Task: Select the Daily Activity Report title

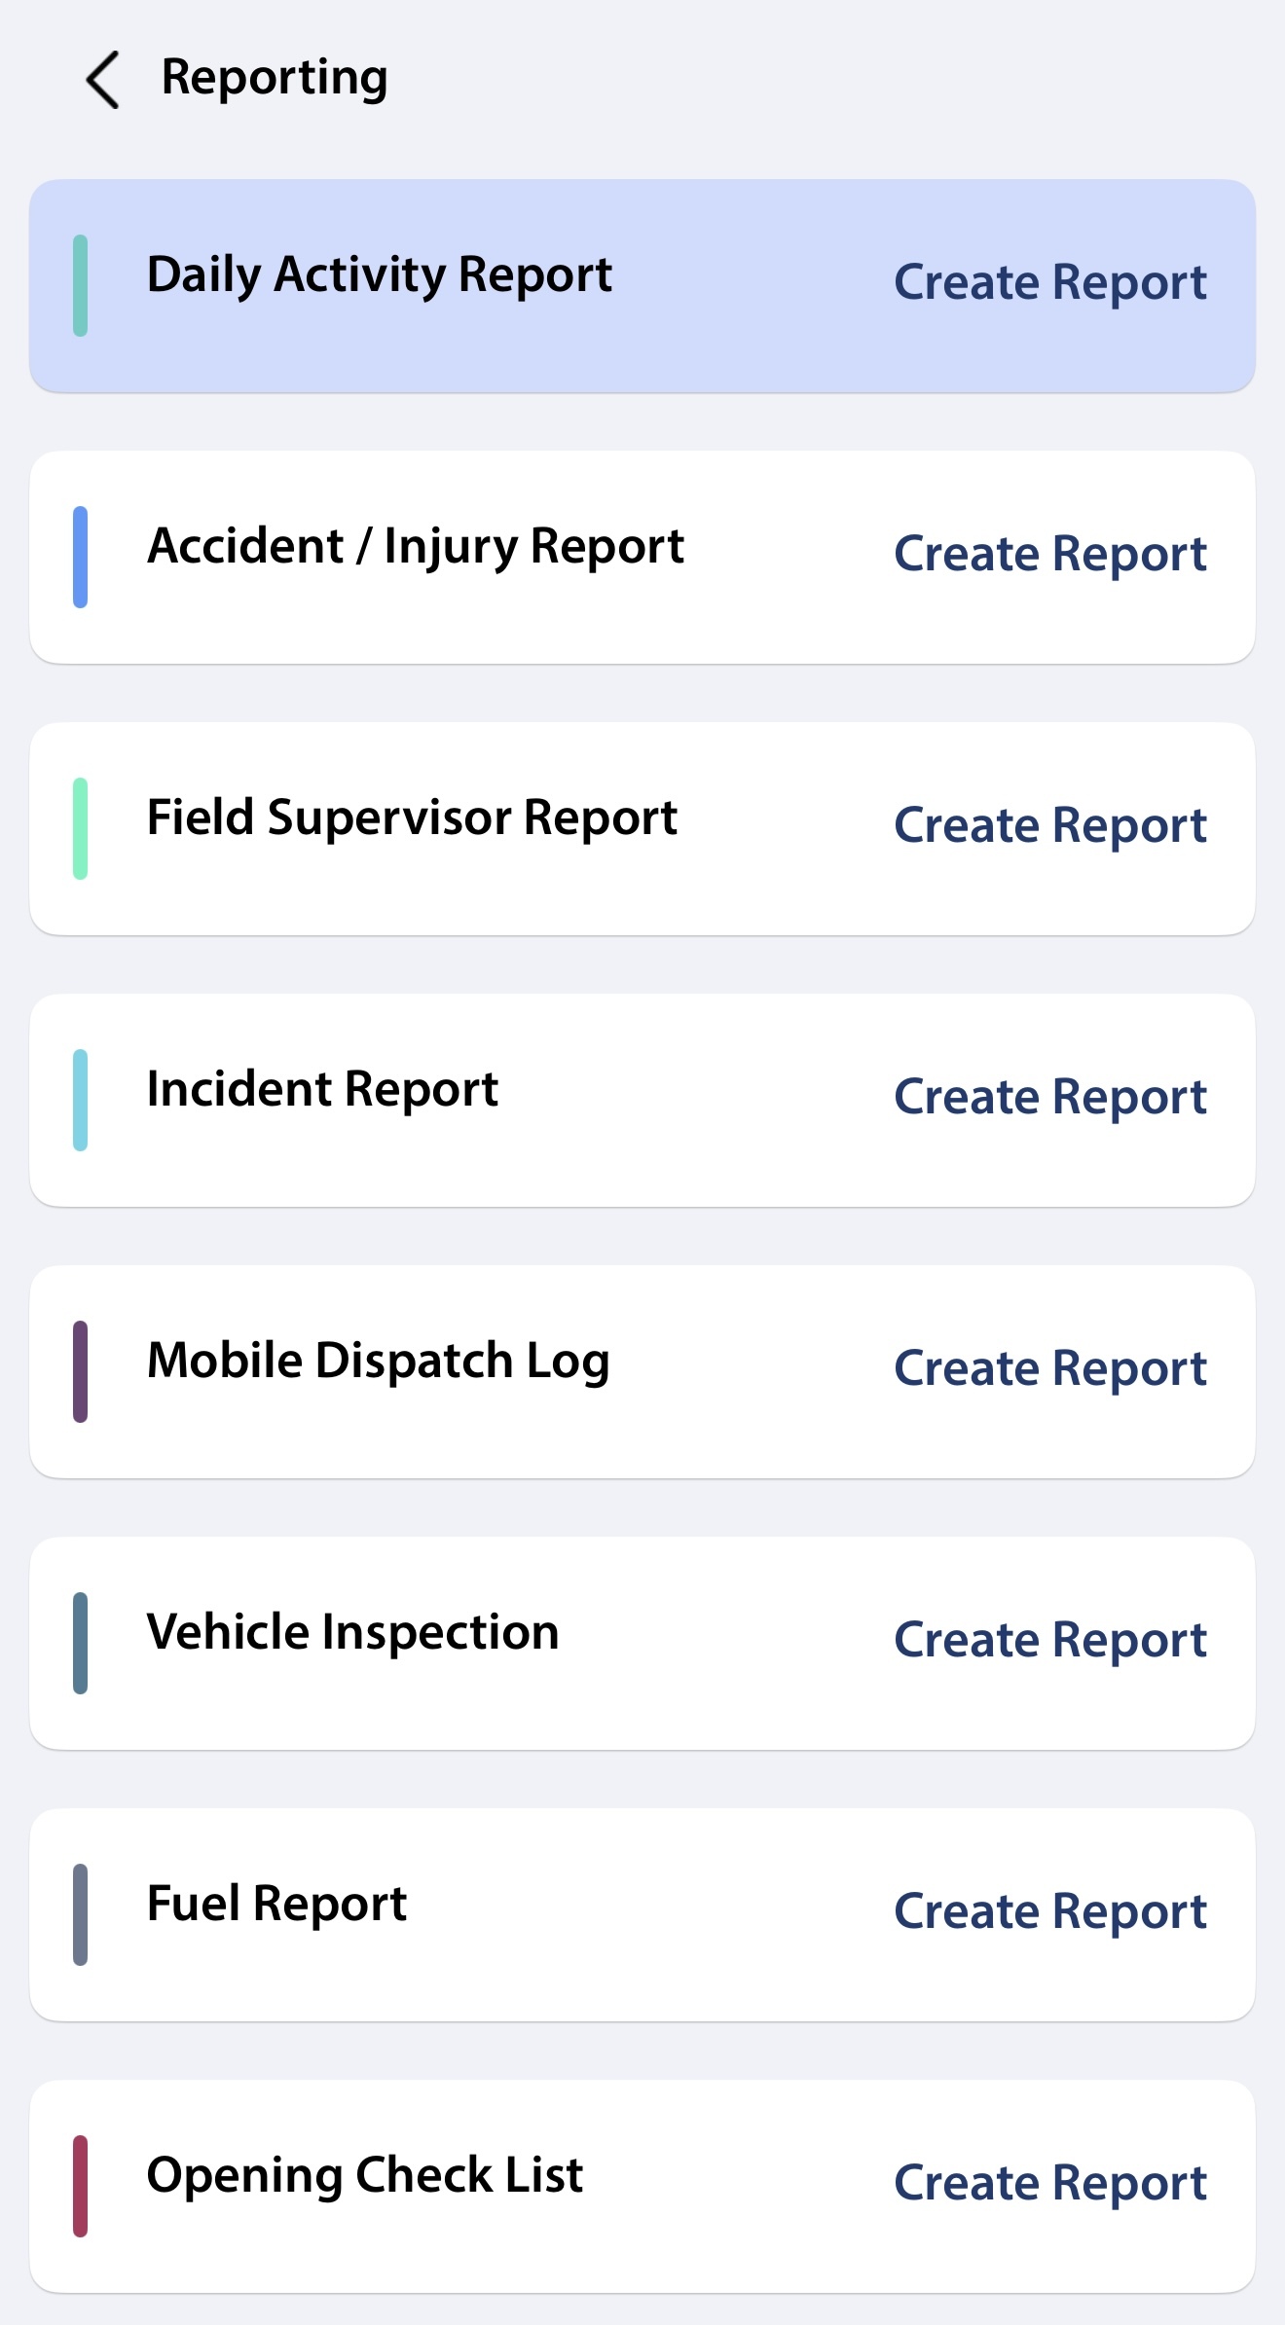Action: (x=379, y=275)
